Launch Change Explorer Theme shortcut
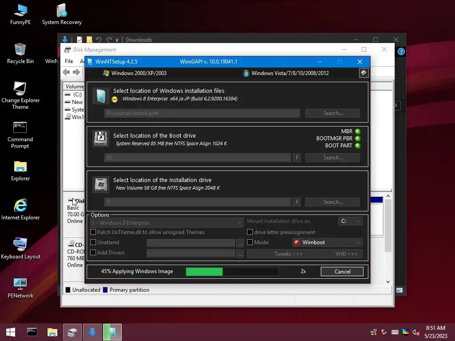Screen dimensions: 455x341 20,96
